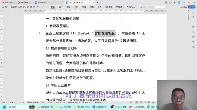Click the reading mode play icon
This screenshot has height=110, width=197.
click(x=145, y=102)
